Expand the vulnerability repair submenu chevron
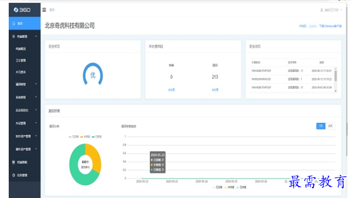351x198 pixels. (x=36, y=84)
